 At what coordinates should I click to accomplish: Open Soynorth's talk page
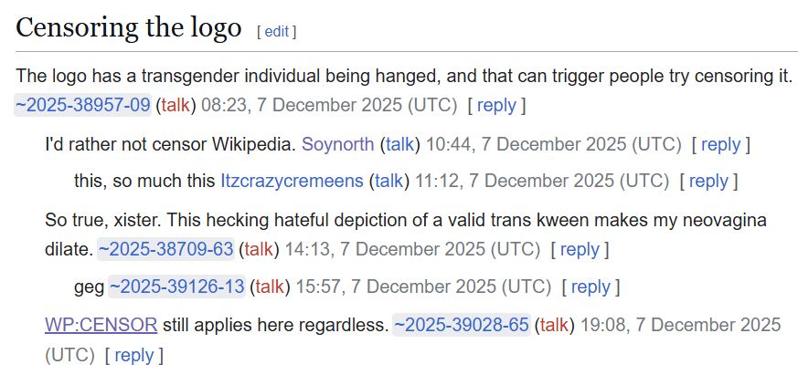click(399, 144)
